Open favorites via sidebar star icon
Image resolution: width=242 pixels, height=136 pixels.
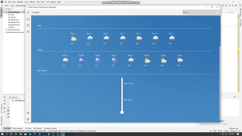pos(28,25)
